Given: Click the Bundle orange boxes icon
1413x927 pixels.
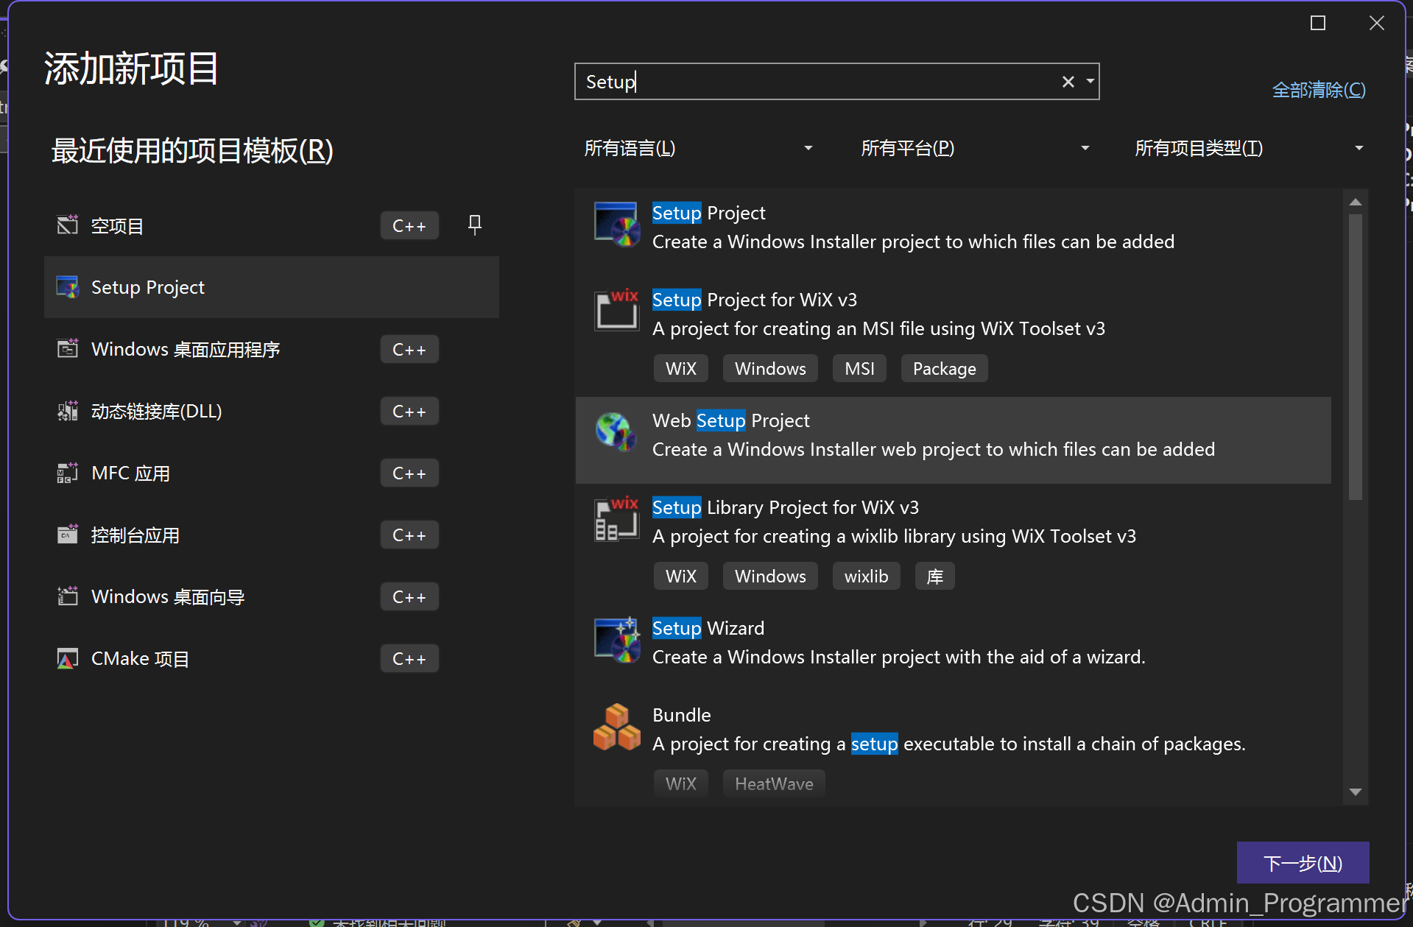Looking at the screenshot, I should [x=616, y=727].
